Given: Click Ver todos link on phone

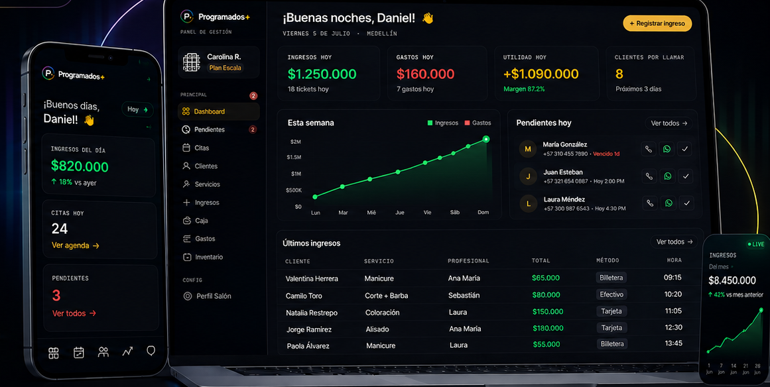Looking at the screenshot, I should pyautogui.click(x=74, y=313).
